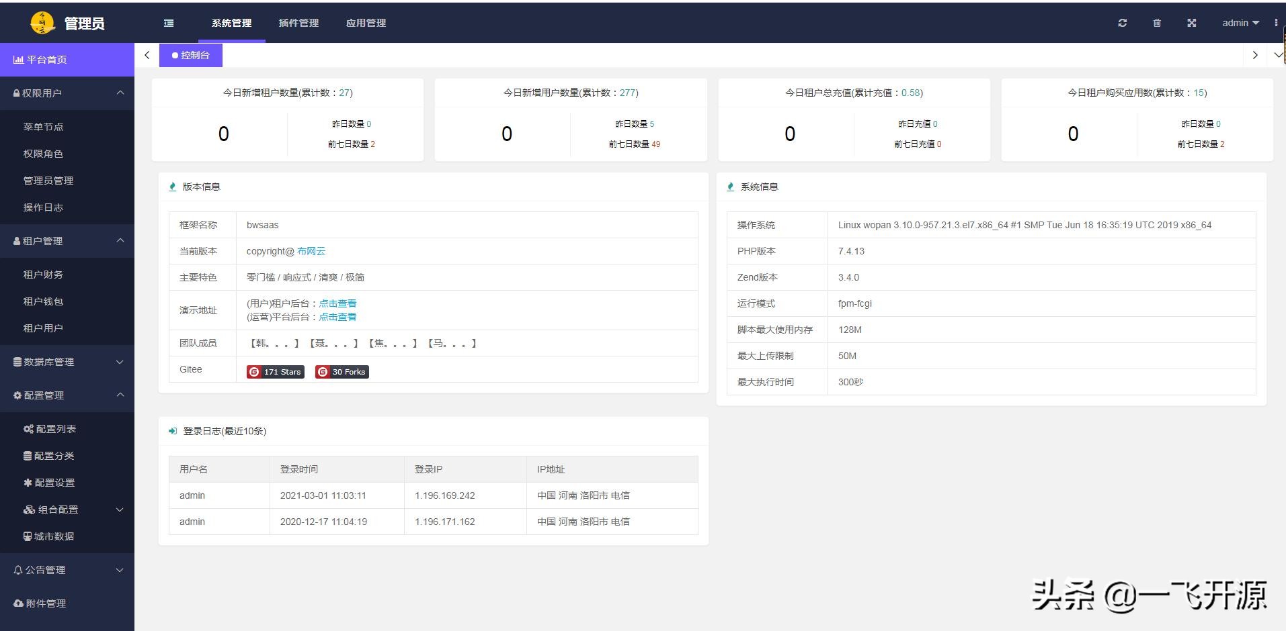This screenshot has width=1286, height=631.
Task: Click the framework name bwsaas
Action: click(x=262, y=225)
